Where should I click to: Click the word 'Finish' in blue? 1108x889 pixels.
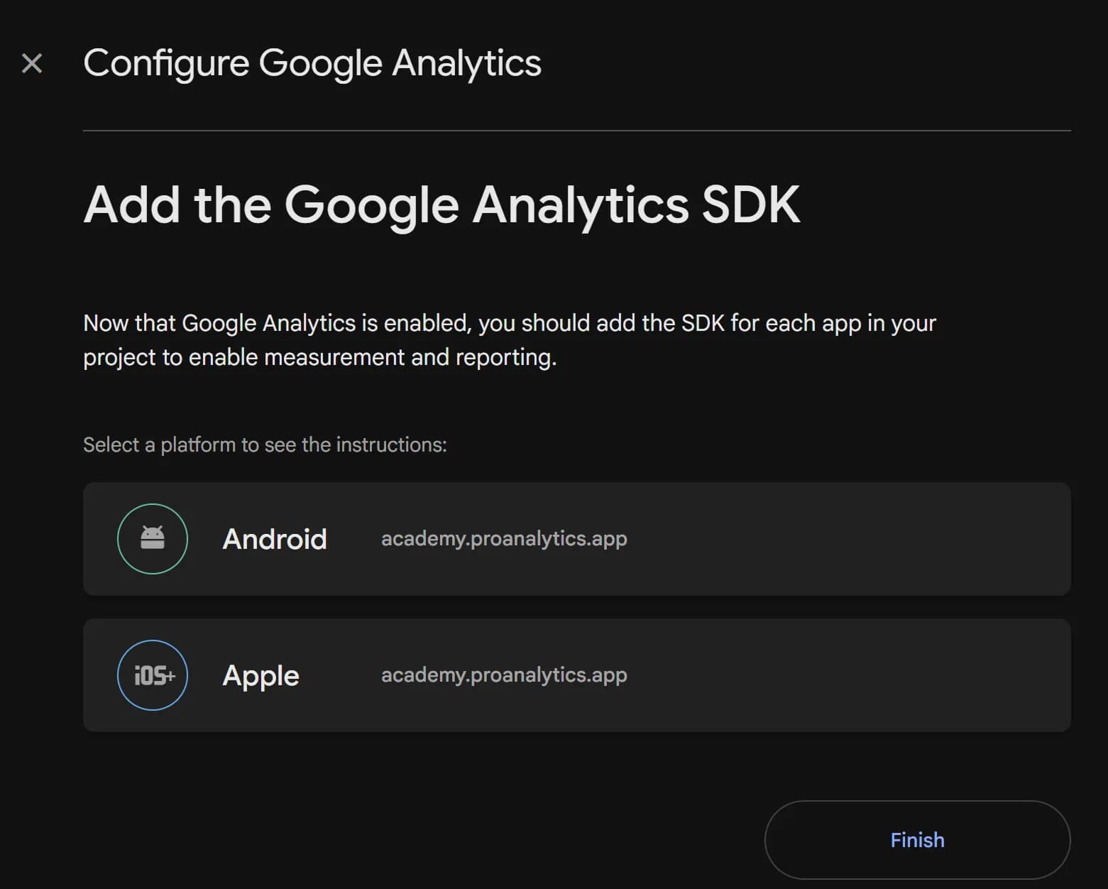[x=917, y=840]
